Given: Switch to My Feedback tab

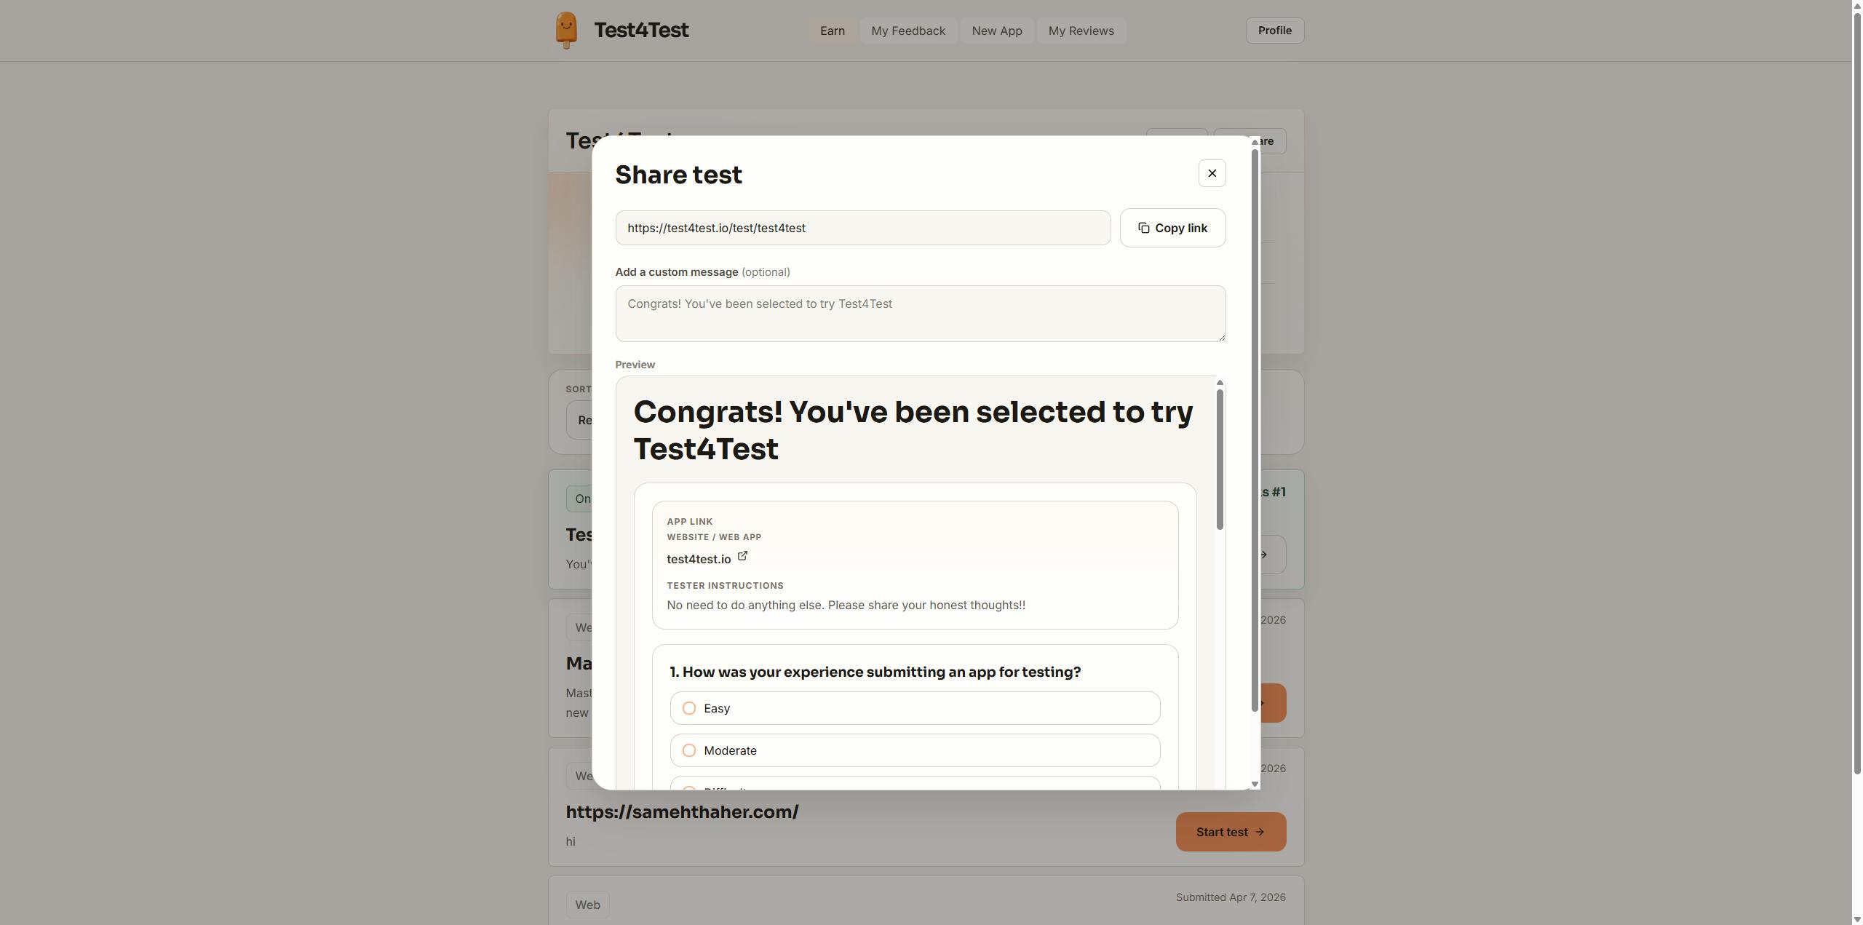Looking at the screenshot, I should tap(908, 31).
